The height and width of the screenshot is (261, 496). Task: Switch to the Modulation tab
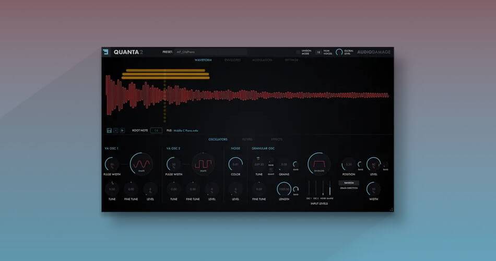[262, 60]
